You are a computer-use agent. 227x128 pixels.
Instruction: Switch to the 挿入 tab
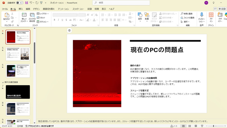[x=21, y=9]
